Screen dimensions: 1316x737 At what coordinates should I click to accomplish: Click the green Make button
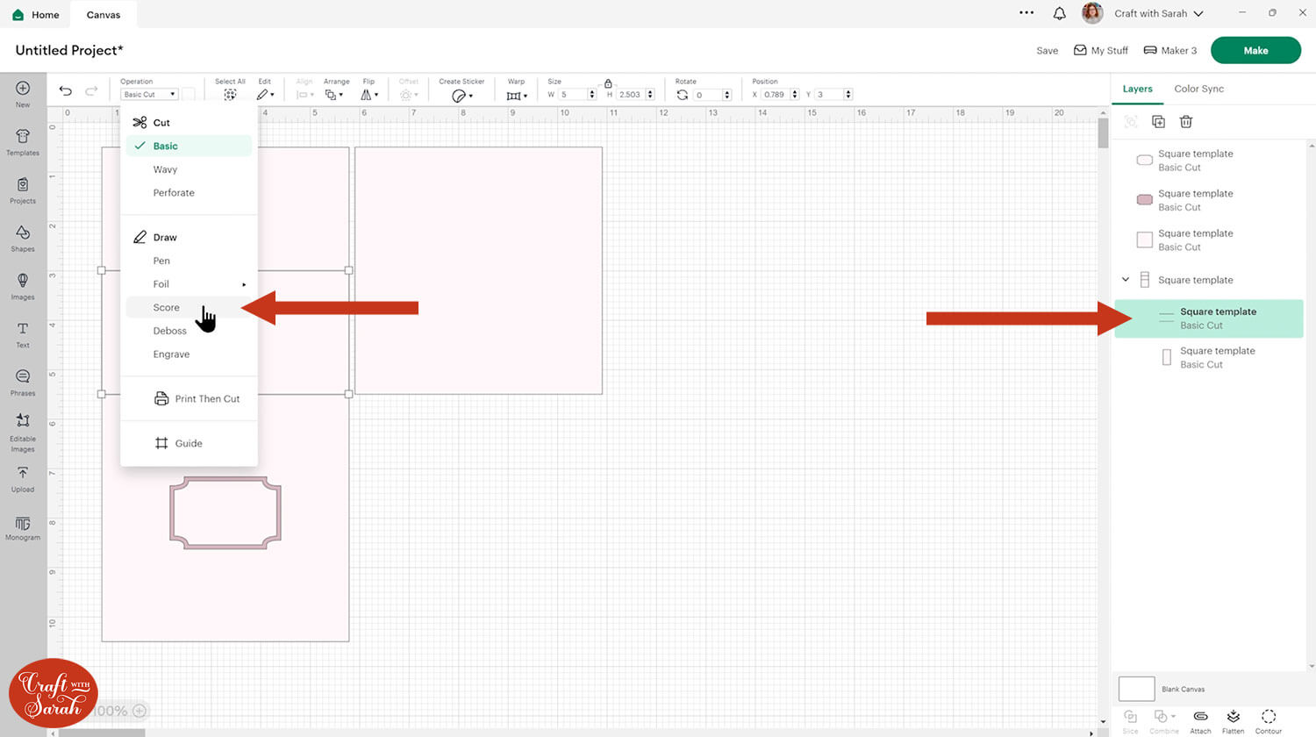coord(1255,50)
